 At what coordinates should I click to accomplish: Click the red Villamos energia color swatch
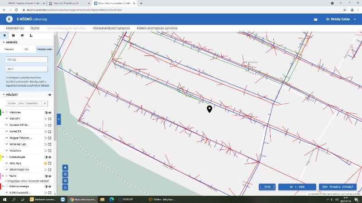(0, 186)
